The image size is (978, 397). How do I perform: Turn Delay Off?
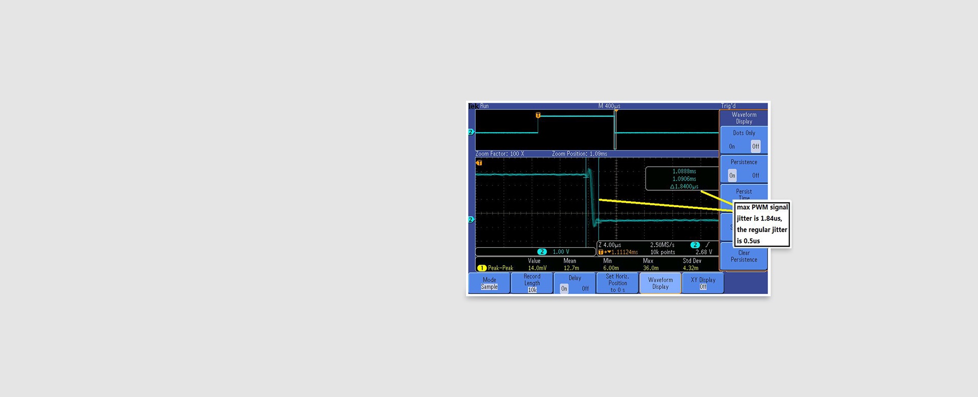[x=585, y=289]
